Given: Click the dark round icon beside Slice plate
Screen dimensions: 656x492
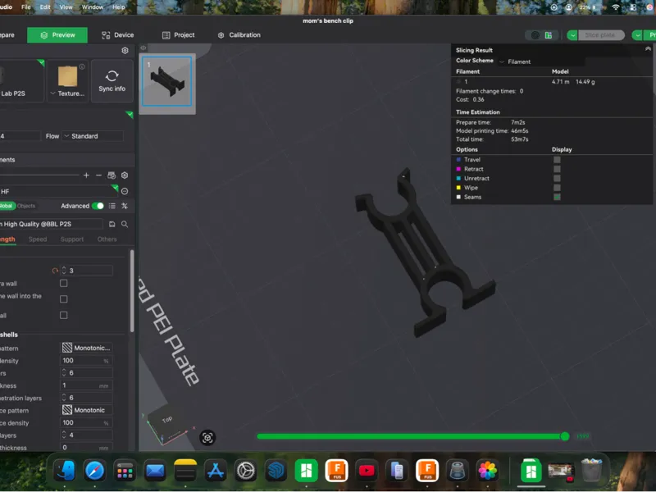Looking at the screenshot, I should pyautogui.click(x=535, y=35).
